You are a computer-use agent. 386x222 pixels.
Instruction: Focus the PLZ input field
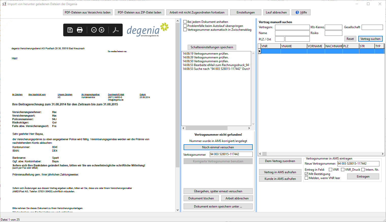tap(280, 39)
